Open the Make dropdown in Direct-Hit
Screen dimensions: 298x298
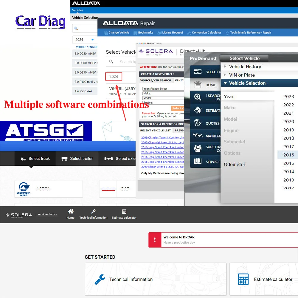tap(163, 93)
